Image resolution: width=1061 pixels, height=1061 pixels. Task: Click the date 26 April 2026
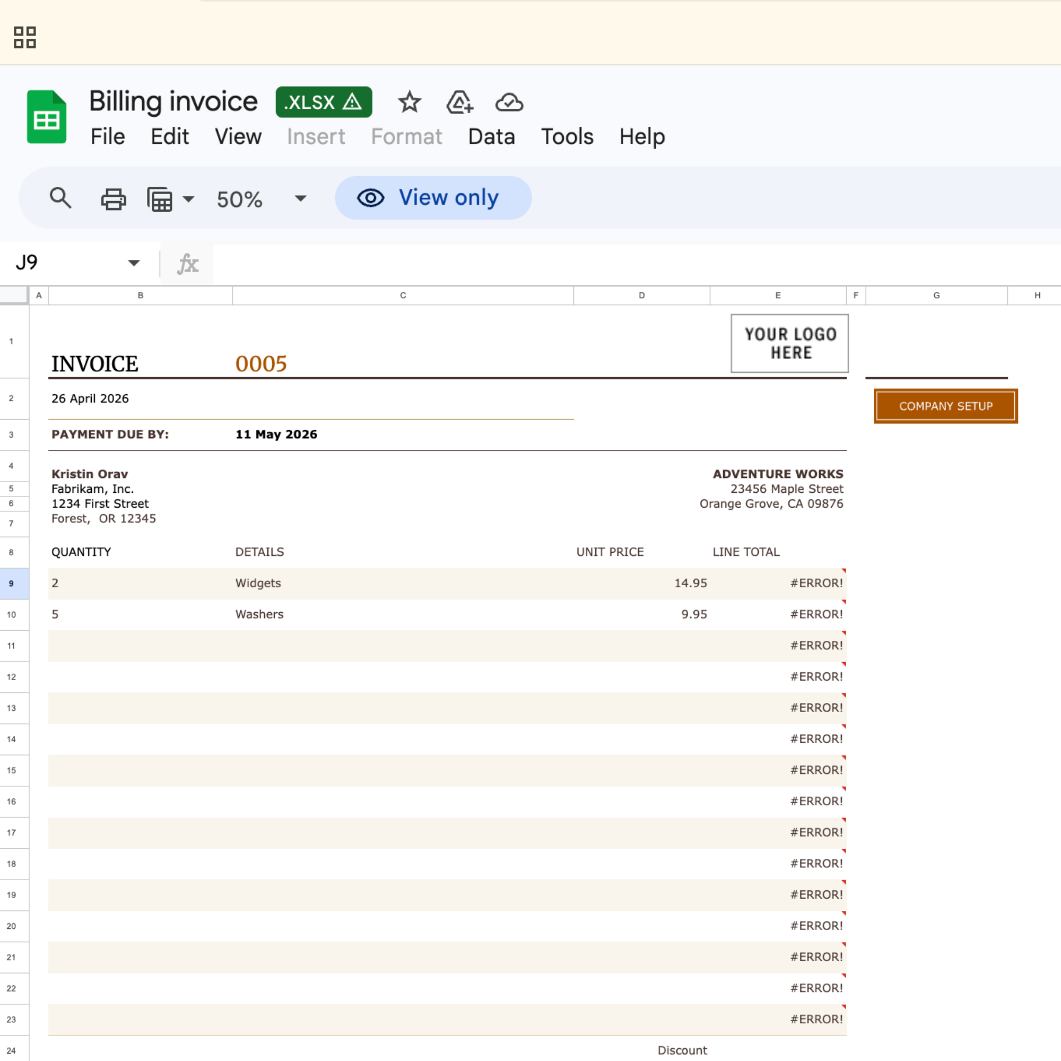point(90,398)
